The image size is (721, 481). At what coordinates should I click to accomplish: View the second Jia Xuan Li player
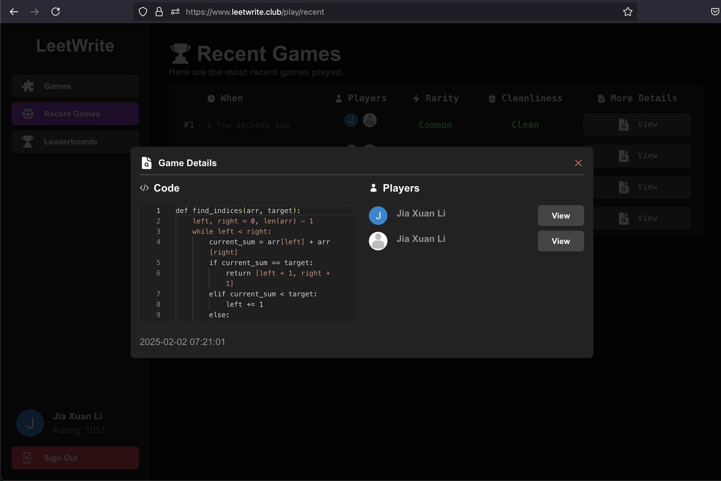(561, 241)
